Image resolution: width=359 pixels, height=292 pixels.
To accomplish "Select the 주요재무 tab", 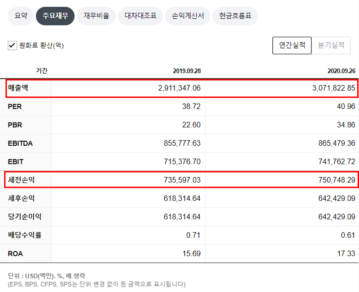I will [x=55, y=16].
